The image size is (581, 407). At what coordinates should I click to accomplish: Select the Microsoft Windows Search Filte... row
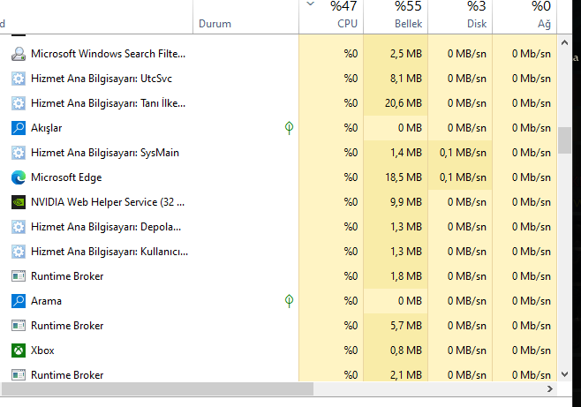click(279, 54)
